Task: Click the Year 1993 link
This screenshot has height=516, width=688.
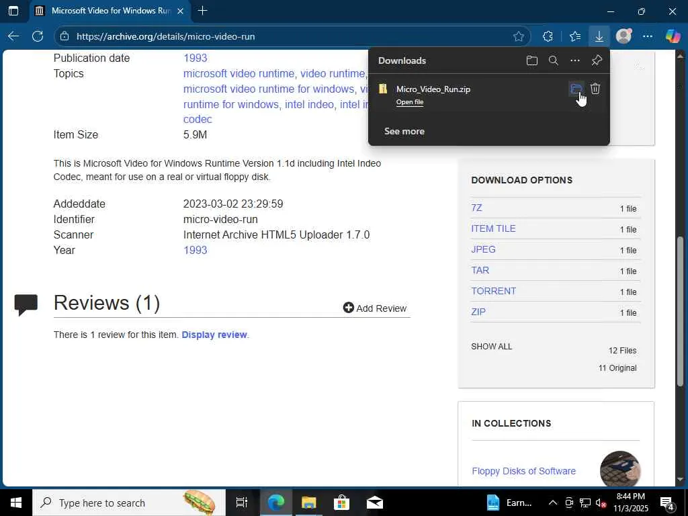Action: [x=196, y=250]
